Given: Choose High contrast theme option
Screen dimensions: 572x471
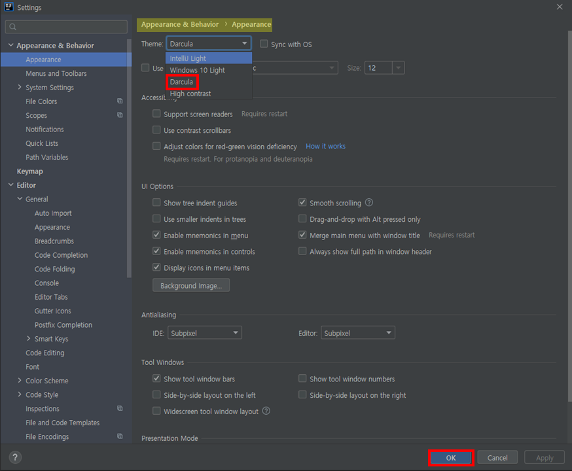Looking at the screenshot, I should (209, 94).
